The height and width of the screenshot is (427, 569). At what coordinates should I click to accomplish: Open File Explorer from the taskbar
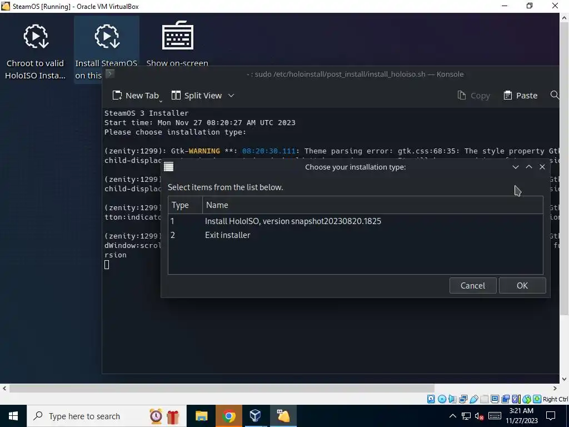[201, 416]
